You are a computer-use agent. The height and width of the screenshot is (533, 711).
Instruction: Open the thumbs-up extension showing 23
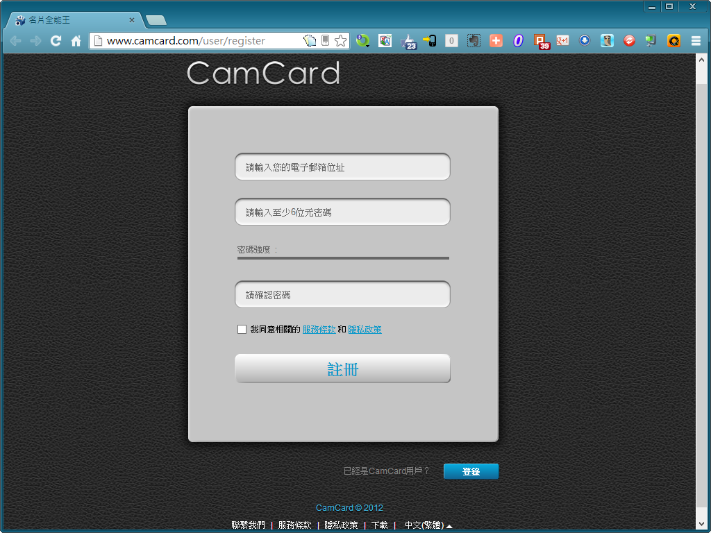pos(408,42)
